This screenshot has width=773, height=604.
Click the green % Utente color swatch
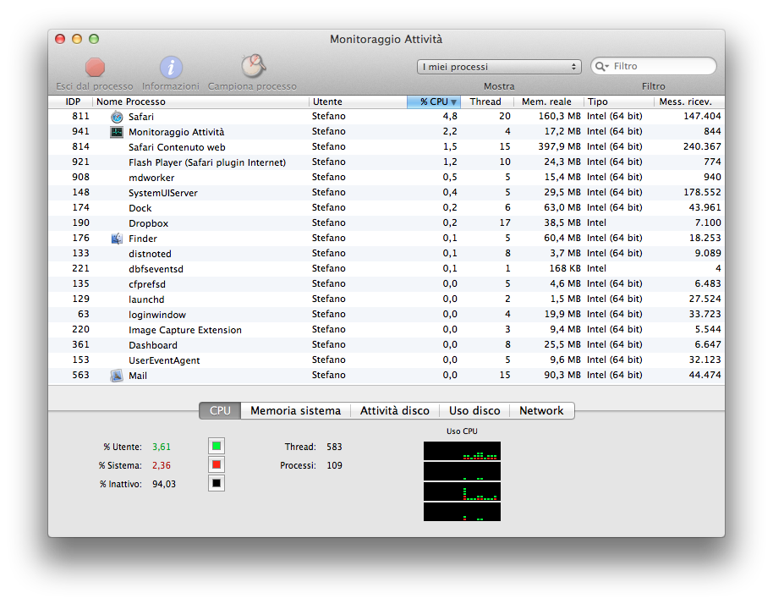point(217,446)
